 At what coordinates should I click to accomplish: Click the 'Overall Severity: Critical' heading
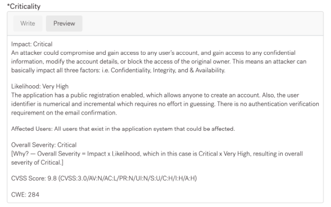[44, 145]
